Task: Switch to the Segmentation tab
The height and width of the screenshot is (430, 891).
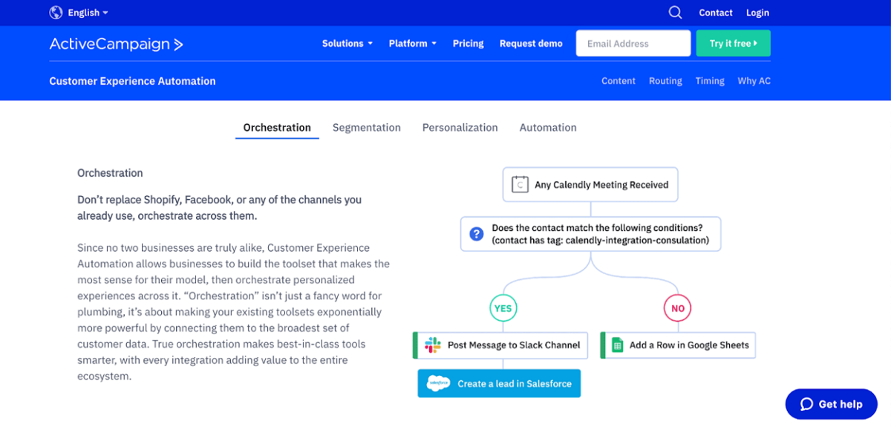Action: click(367, 127)
